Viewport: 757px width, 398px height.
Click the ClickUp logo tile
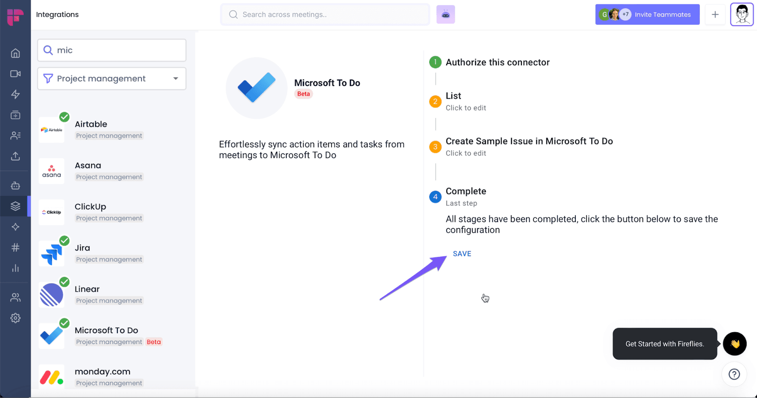[x=52, y=212]
